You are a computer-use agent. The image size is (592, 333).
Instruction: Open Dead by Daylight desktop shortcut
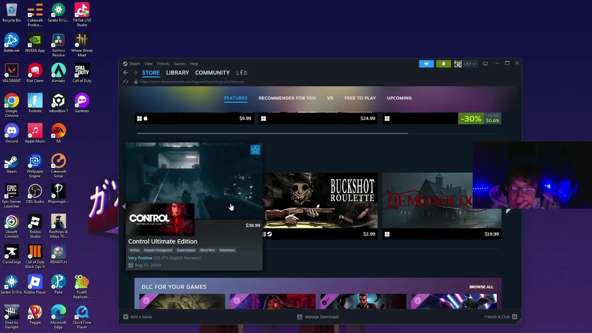coord(12,317)
